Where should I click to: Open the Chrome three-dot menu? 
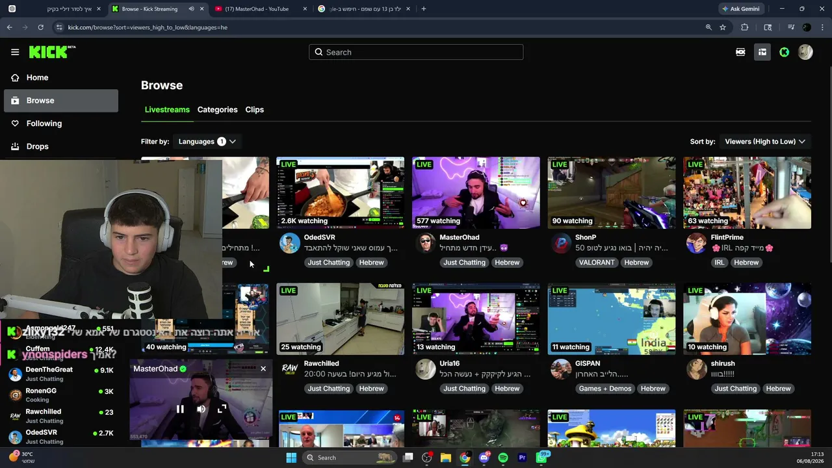pos(822,27)
